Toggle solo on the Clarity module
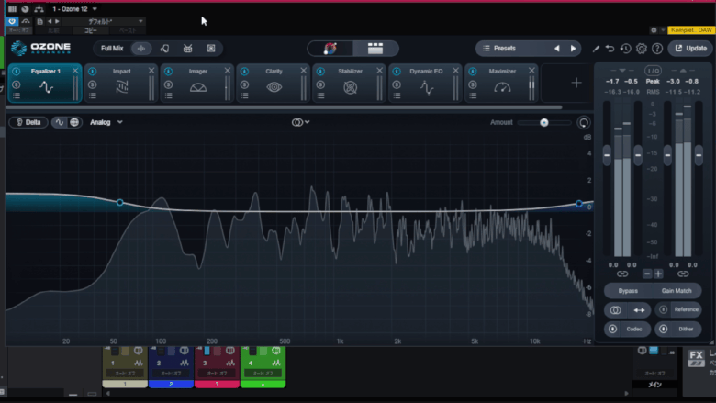Image resolution: width=716 pixels, height=403 pixels. [244, 85]
